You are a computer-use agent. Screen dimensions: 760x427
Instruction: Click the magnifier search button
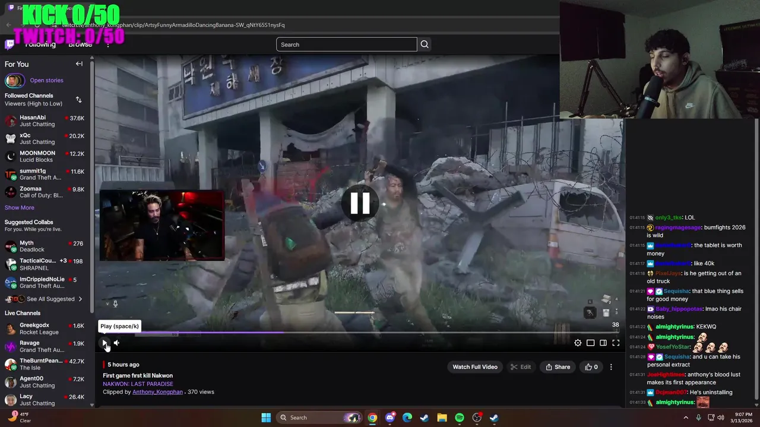tap(425, 44)
